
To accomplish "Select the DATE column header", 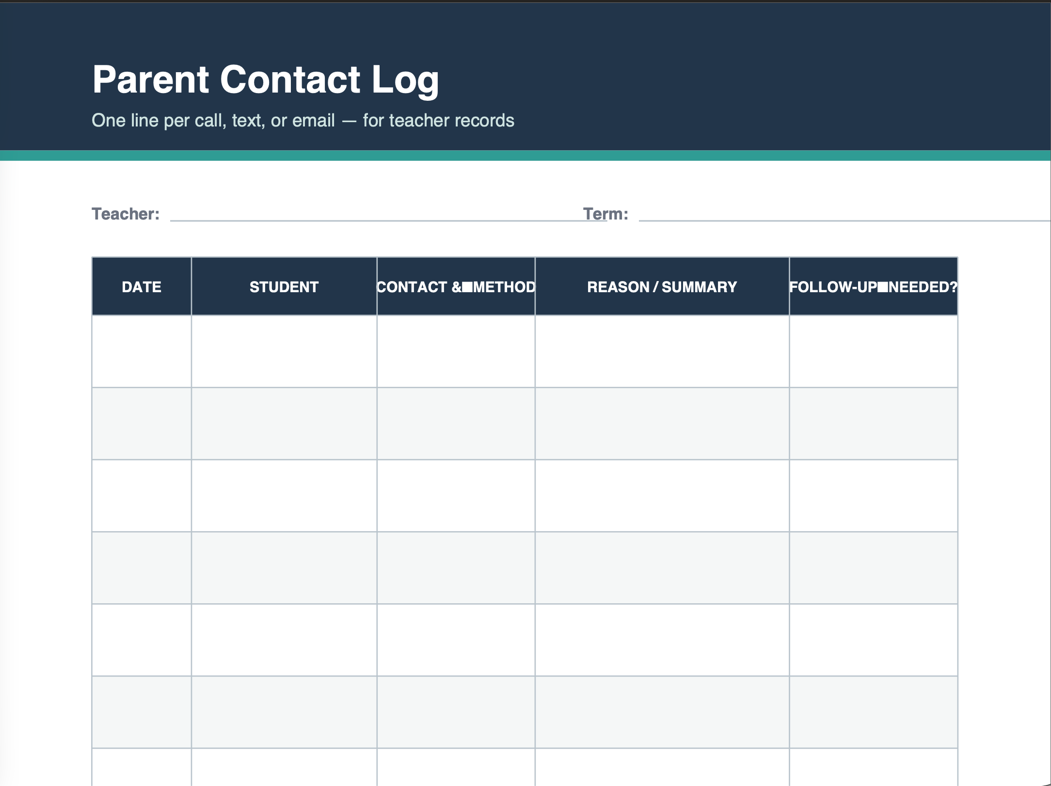I will click(142, 286).
